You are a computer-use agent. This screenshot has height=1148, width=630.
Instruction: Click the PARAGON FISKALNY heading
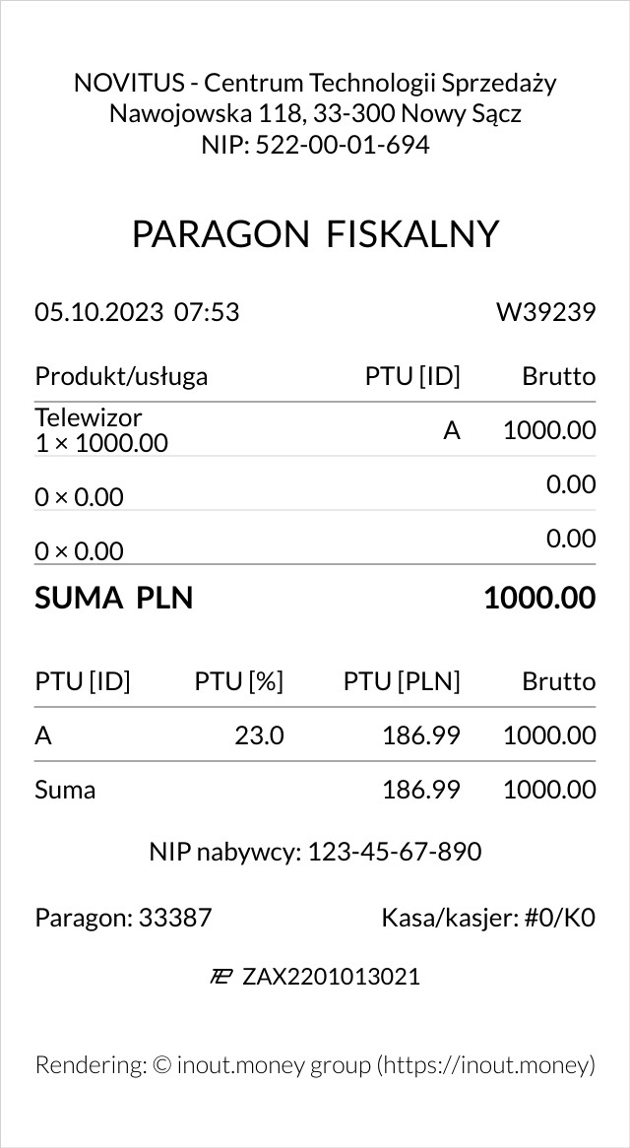coord(315,234)
